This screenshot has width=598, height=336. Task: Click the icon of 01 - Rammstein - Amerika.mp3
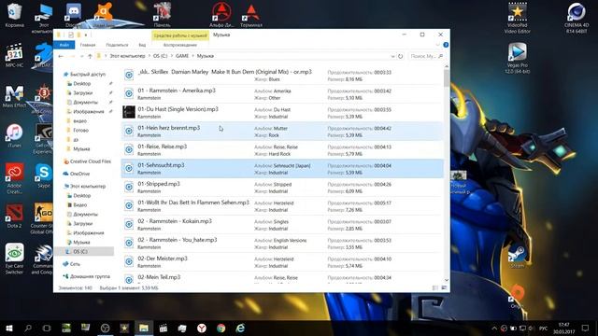coord(129,93)
